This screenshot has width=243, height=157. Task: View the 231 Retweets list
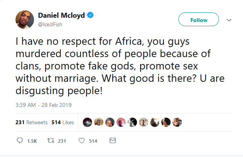(32, 122)
